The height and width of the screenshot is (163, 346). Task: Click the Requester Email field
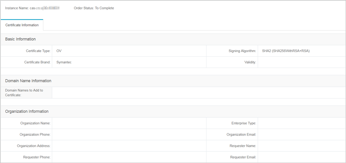(x=302, y=157)
